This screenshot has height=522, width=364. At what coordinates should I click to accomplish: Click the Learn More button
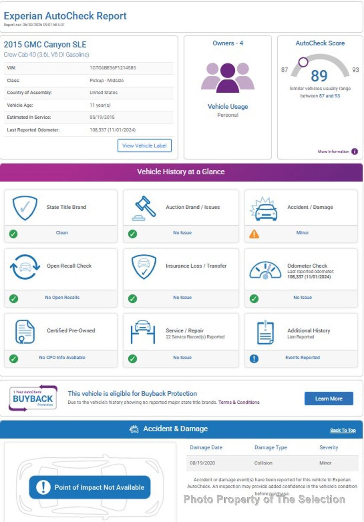coord(329,399)
